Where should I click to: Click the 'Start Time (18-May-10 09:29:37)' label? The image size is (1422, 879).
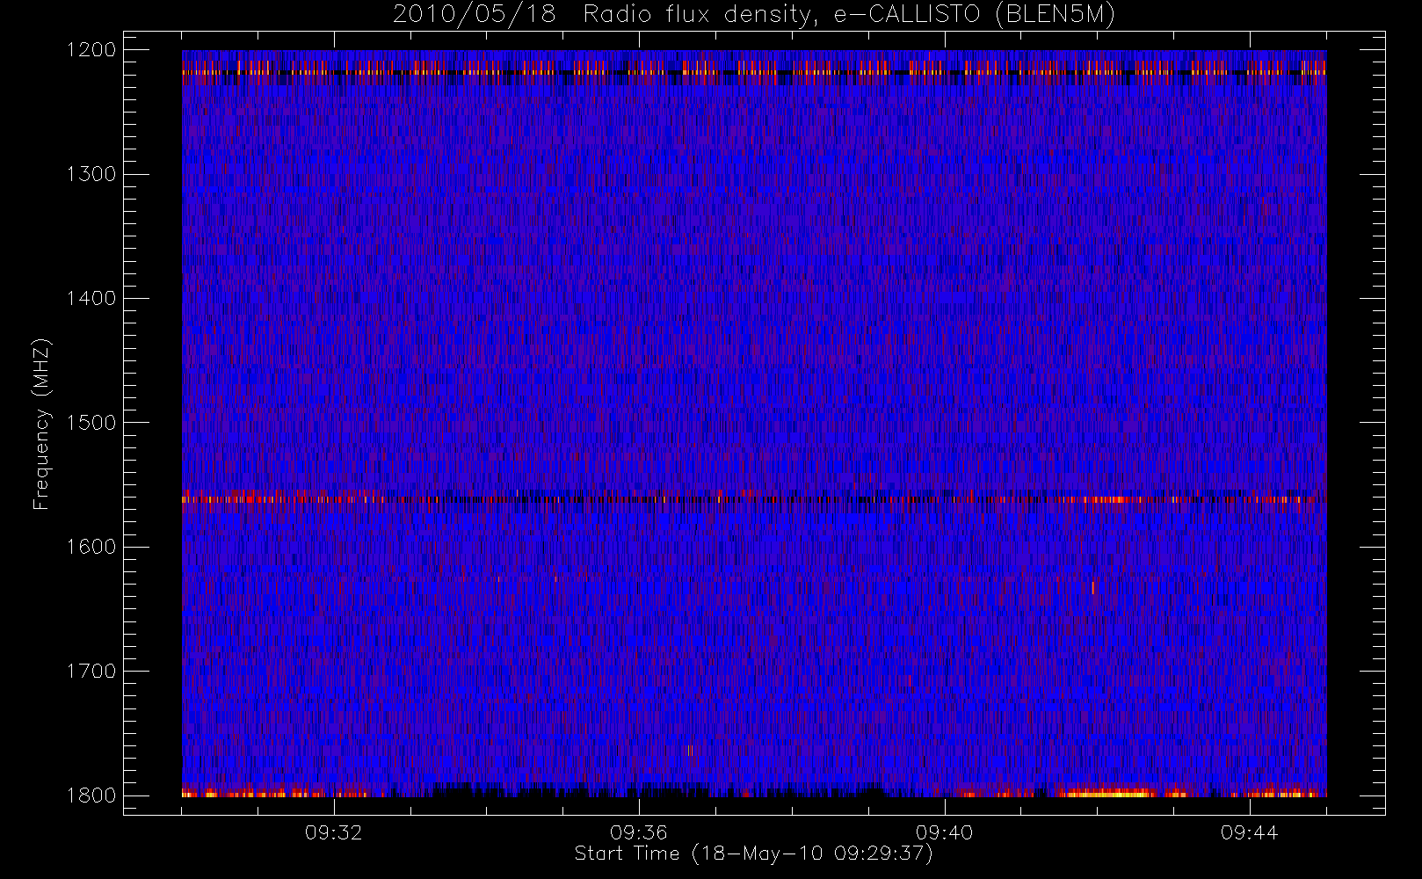(x=753, y=854)
